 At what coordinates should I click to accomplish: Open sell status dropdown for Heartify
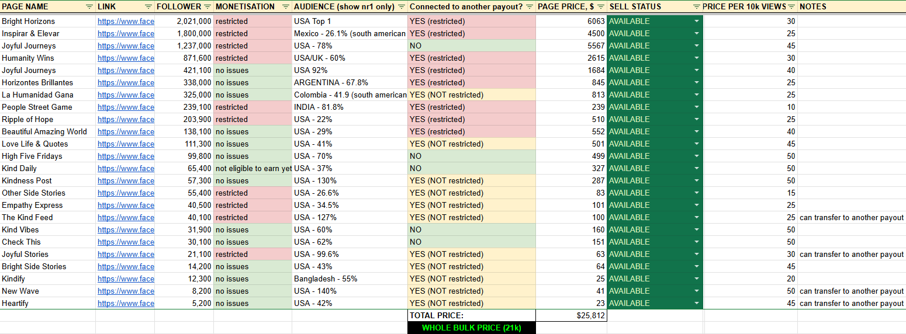[x=696, y=303]
